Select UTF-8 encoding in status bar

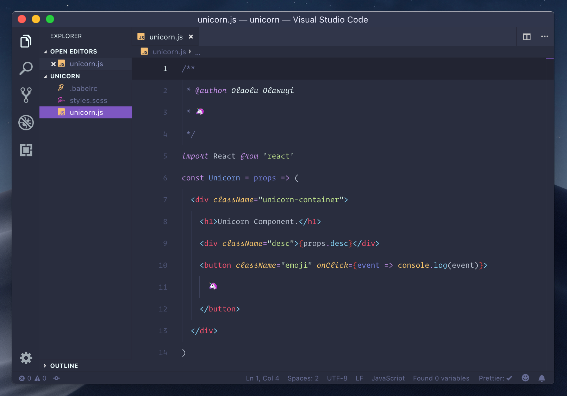coord(337,378)
